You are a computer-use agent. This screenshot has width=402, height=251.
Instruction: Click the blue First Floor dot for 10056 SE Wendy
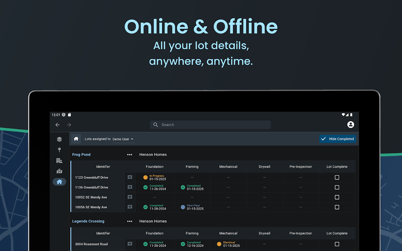[x=183, y=207]
